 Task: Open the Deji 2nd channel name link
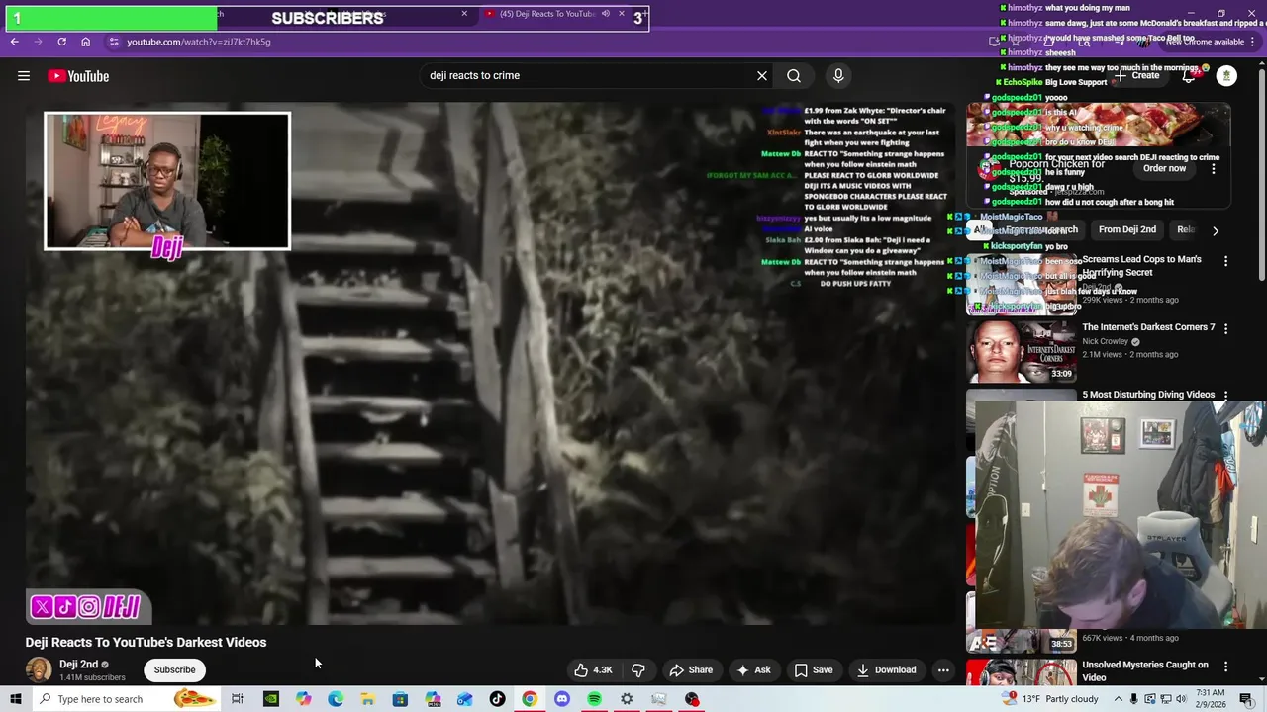pos(78,665)
